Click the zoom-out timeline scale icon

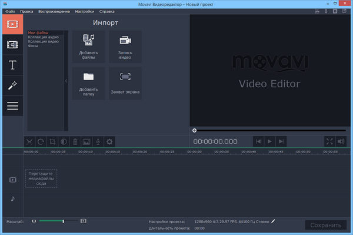click(x=34, y=221)
